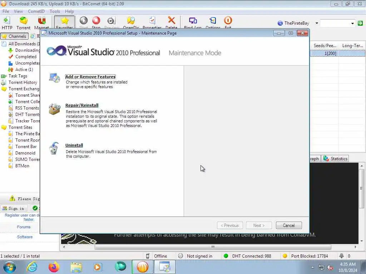Select All Downloads in sidebar
This screenshot has height=274, width=366.
click(21, 44)
